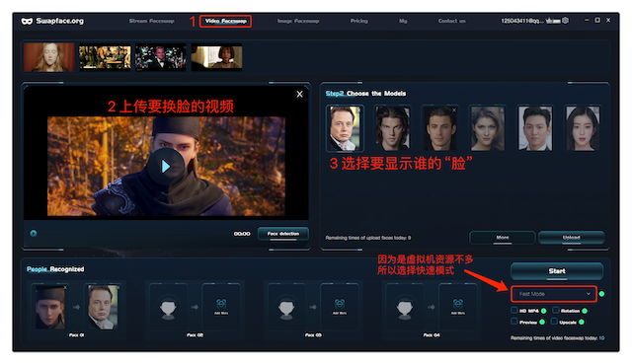The height and width of the screenshot is (364, 632).
Task: Click the People Recognized heading
Action: [x=55, y=269]
